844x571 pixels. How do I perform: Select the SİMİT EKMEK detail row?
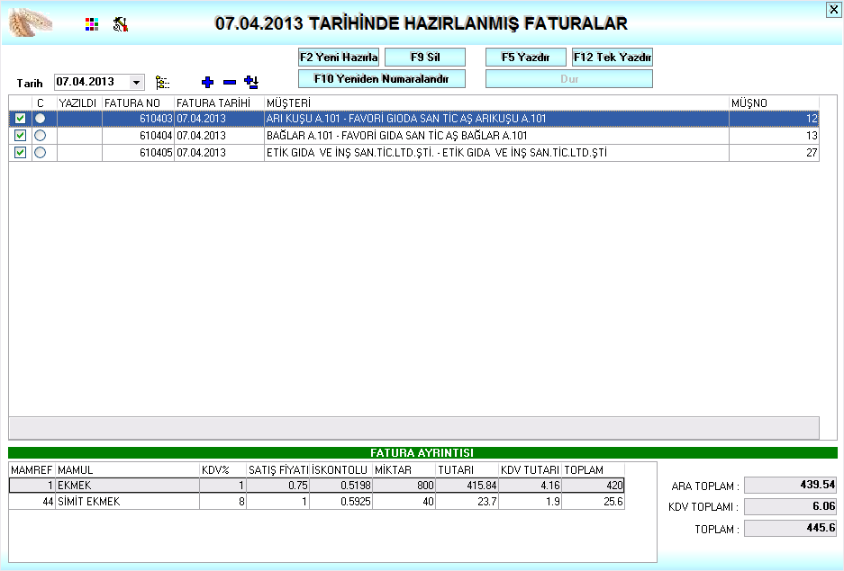(x=126, y=502)
